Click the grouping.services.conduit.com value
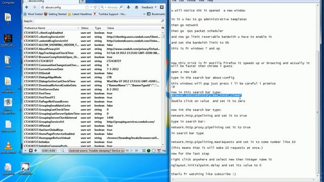The image size is (324, 182). (131, 122)
